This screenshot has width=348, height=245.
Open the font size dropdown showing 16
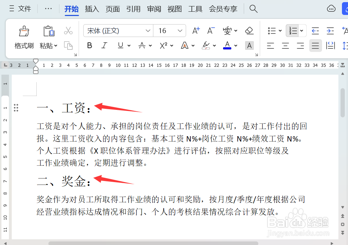170,31
